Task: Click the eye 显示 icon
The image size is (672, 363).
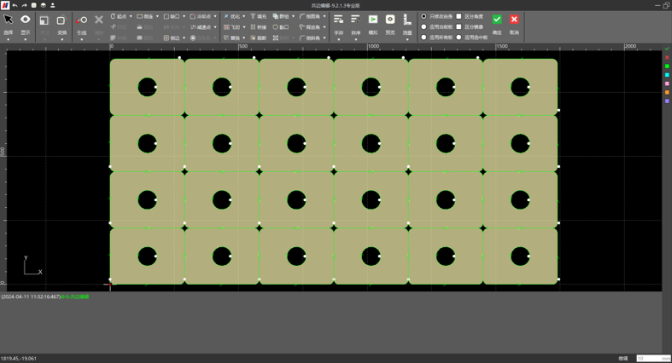Action: (x=26, y=20)
